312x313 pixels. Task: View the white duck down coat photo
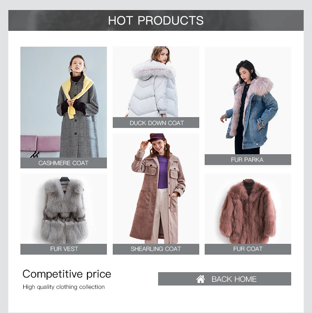(x=156, y=82)
